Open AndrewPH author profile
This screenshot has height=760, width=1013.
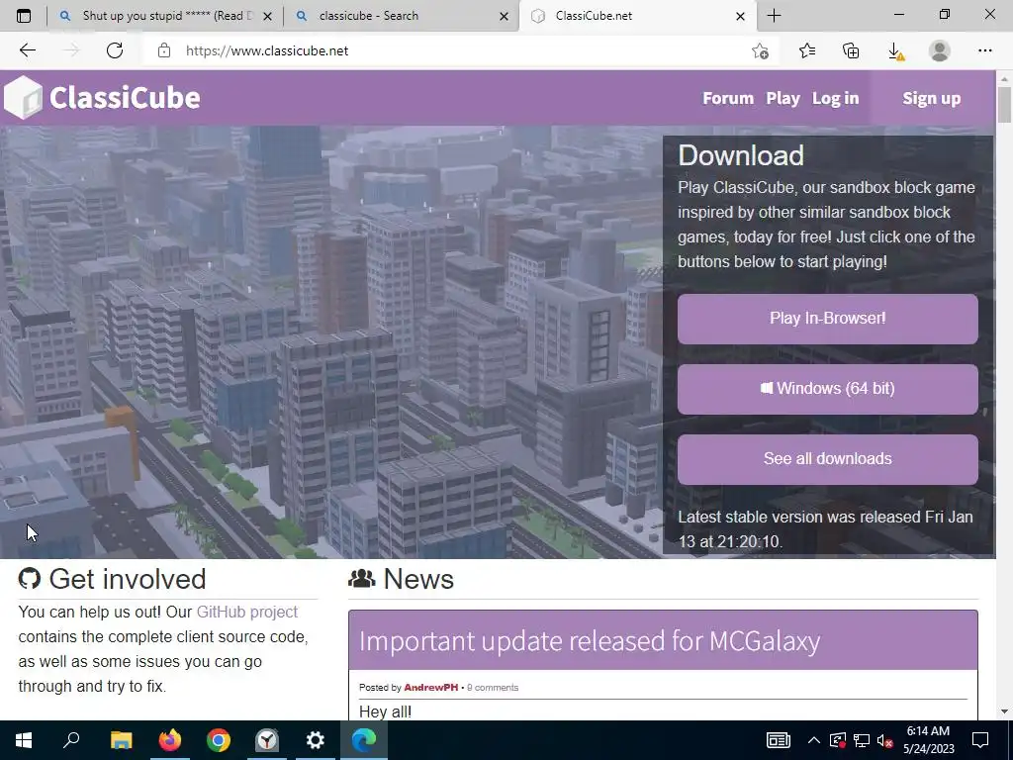[431, 687]
